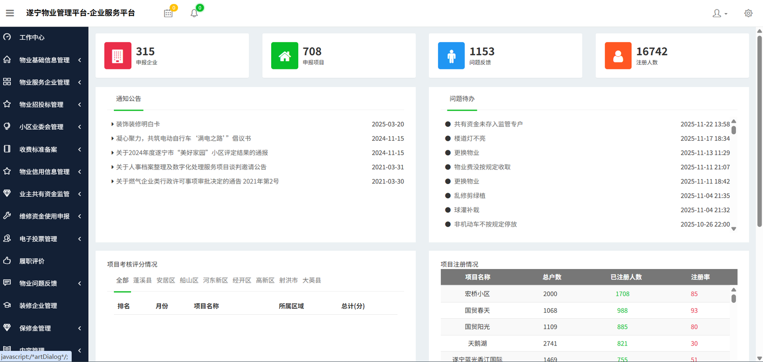
Task: Click the green house 申报项目 icon
Action: (x=284, y=55)
